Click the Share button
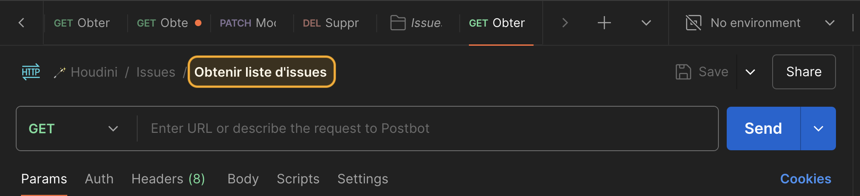Viewport: 860px width, 196px height. pos(804,72)
